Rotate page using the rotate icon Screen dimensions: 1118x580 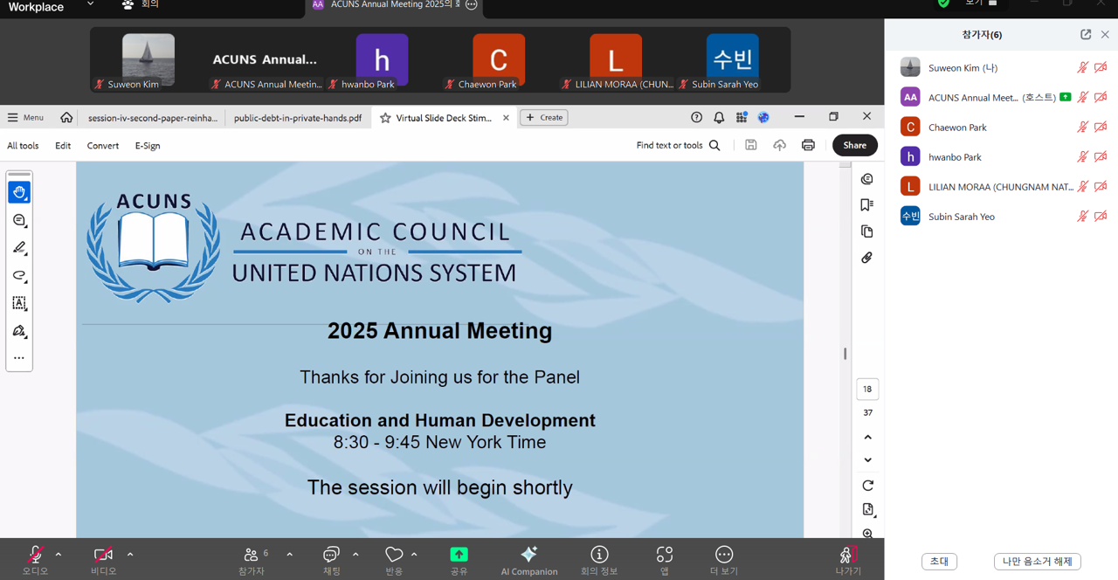[x=867, y=486]
